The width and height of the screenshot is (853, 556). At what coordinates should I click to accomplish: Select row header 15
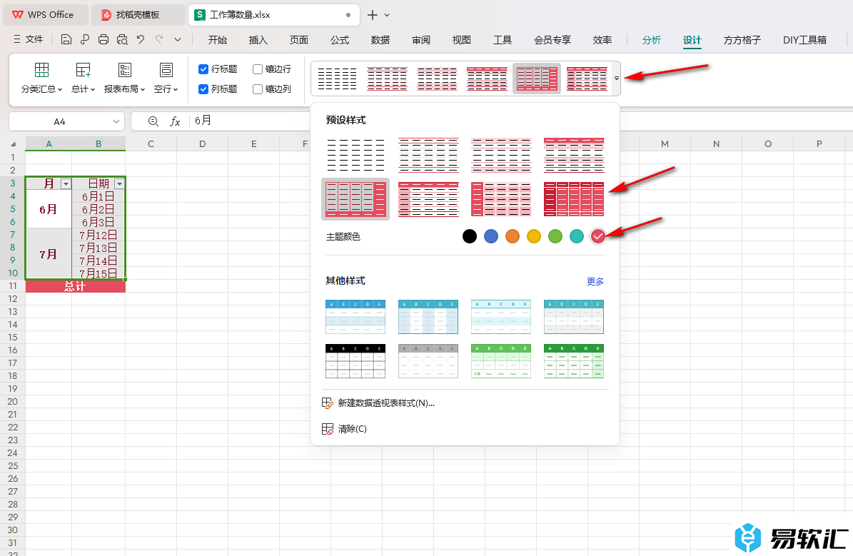pyautogui.click(x=13, y=338)
